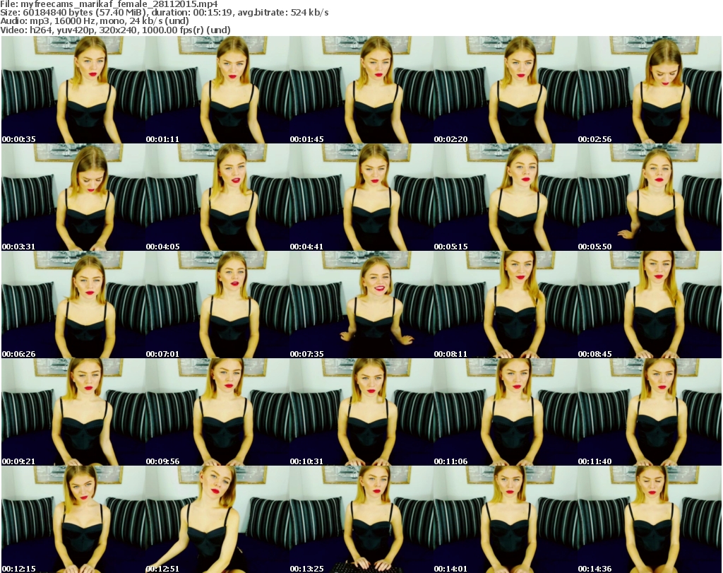Open the frame at 00:05:15
The height and width of the screenshot is (573, 723).
(506, 197)
